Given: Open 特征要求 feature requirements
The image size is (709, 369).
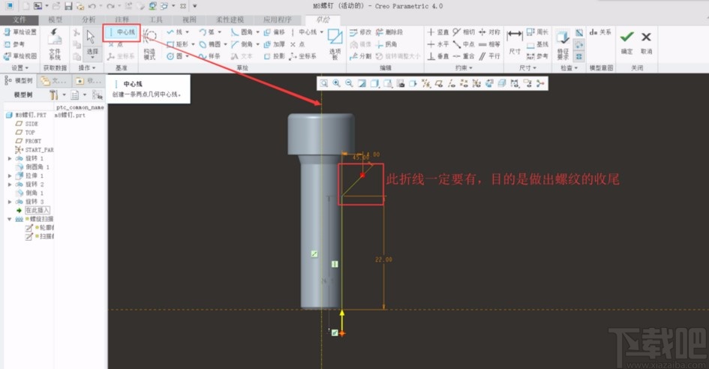Looking at the screenshot, I should pos(563,43).
